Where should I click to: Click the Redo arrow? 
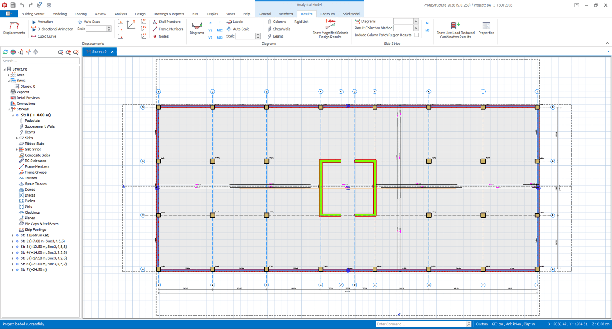[31, 5]
